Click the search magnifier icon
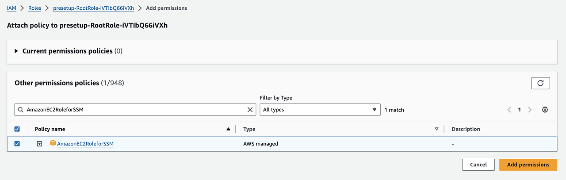Viewport: 566px width, 180px height. [x=21, y=110]
